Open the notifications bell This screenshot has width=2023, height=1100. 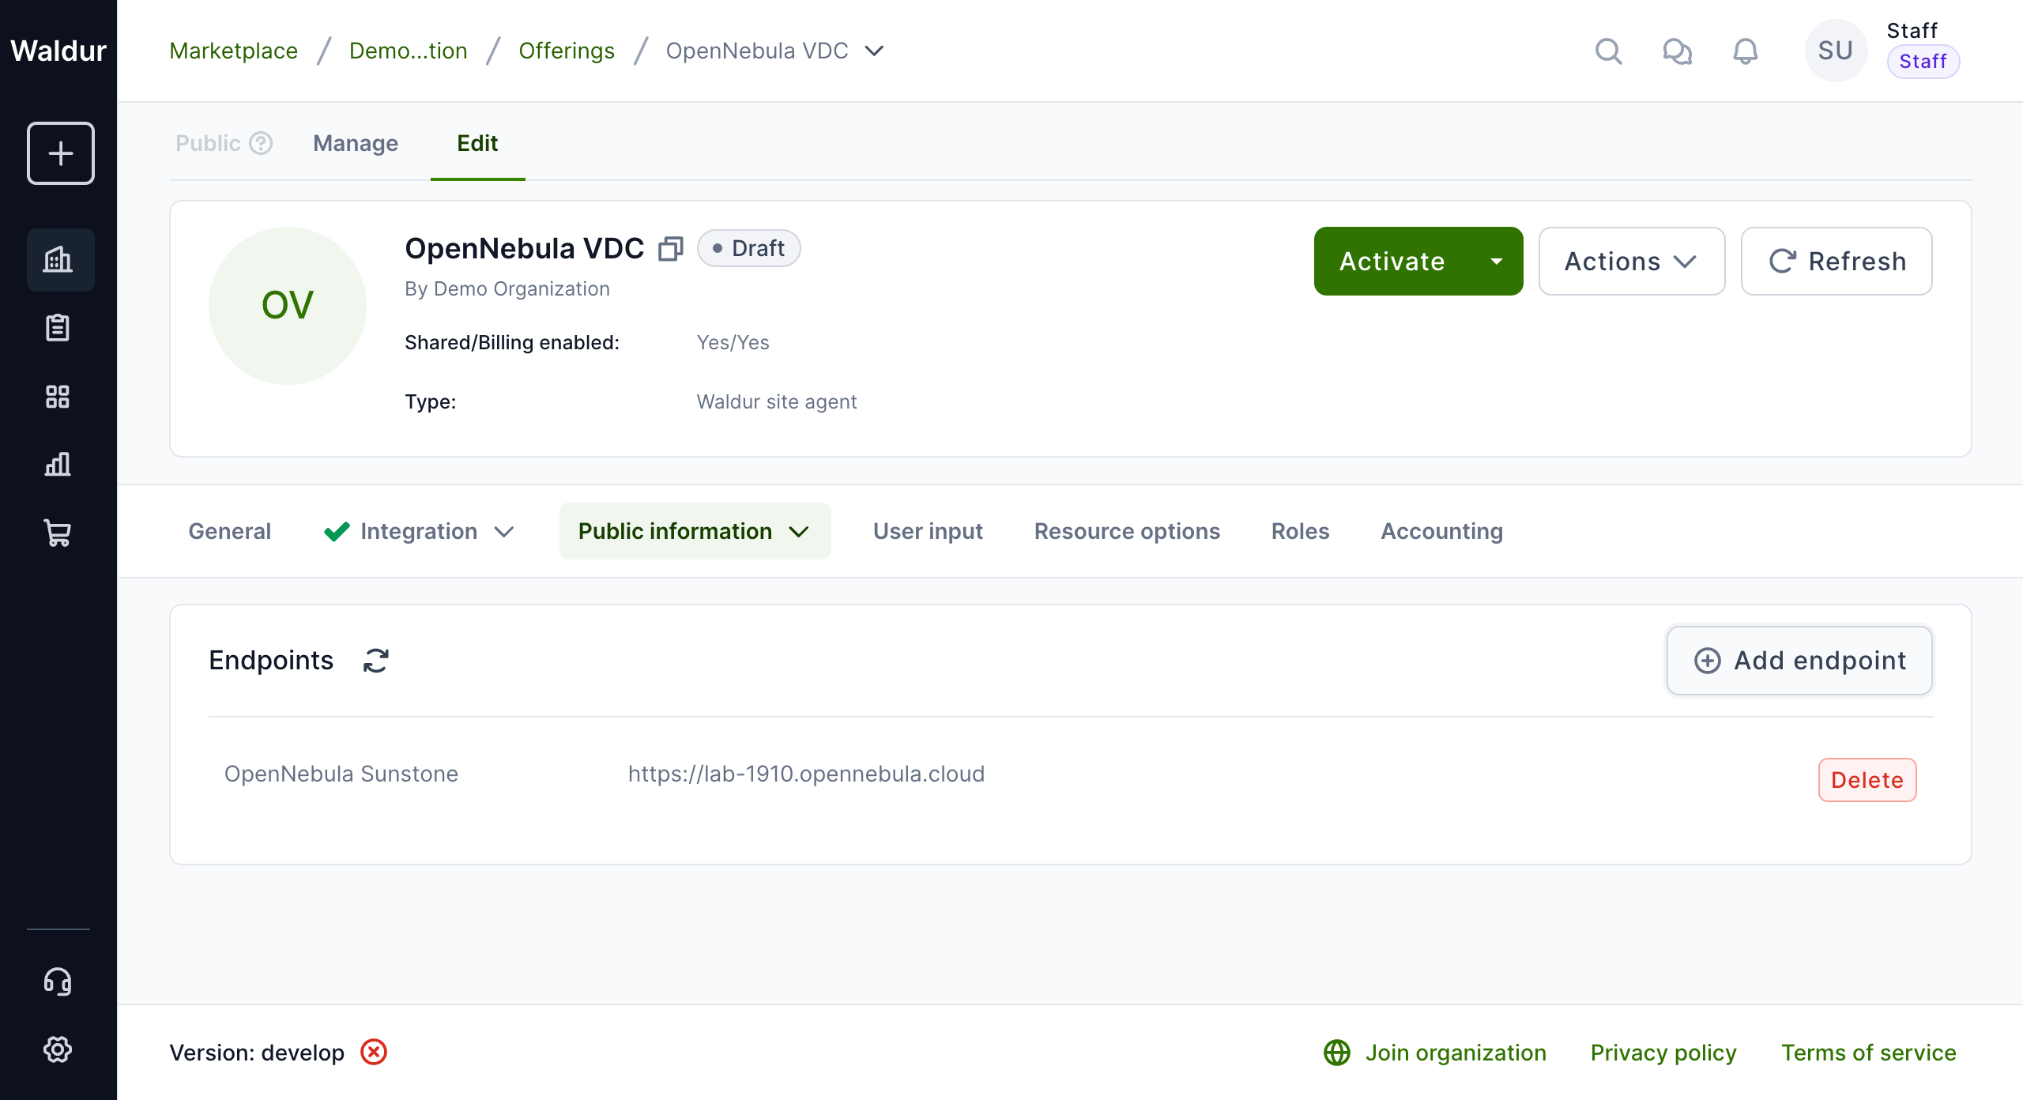1745,51
